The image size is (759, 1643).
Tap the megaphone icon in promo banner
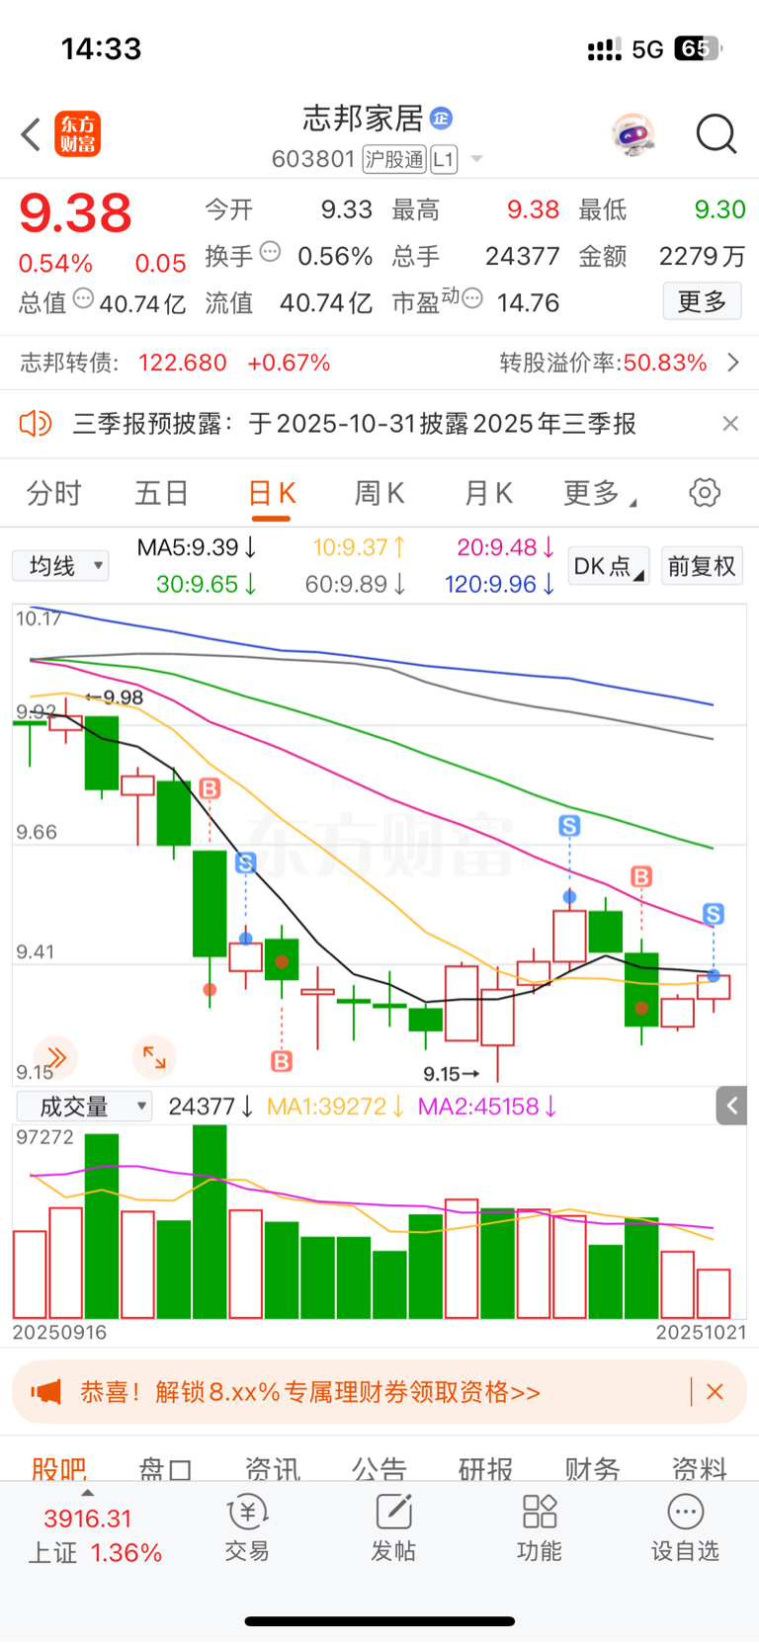click(x=46, y=1392)
